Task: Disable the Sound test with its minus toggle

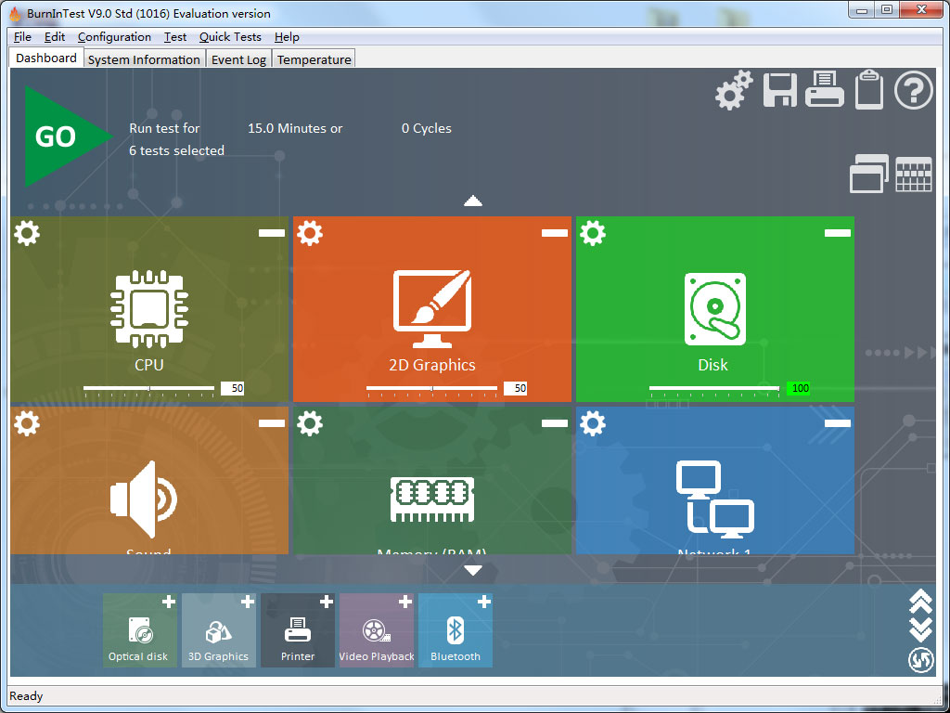Action: point(271,422)
